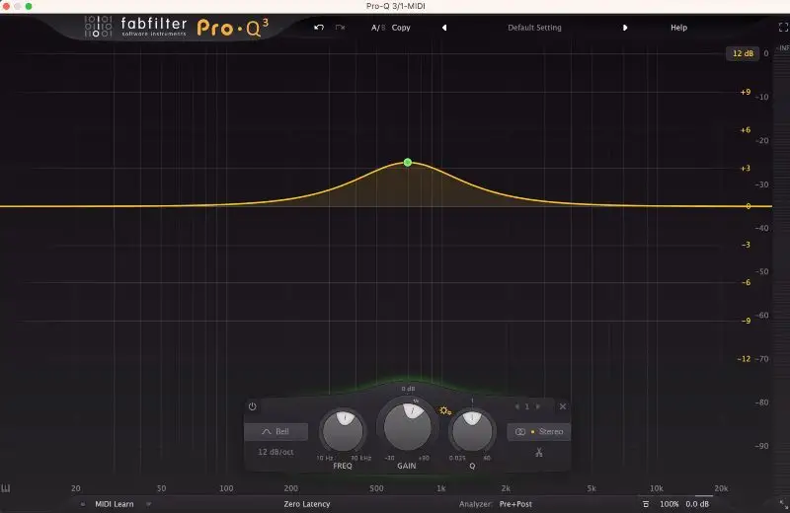
Task: Click the Copy button
Action: pyautogui.click(x=401, y=28)
